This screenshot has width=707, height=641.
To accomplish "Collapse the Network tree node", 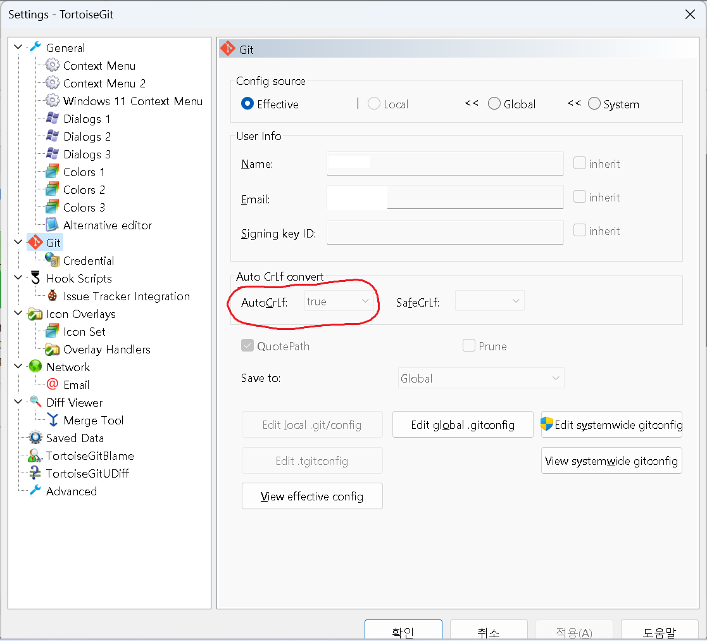I will pos(18,366).
